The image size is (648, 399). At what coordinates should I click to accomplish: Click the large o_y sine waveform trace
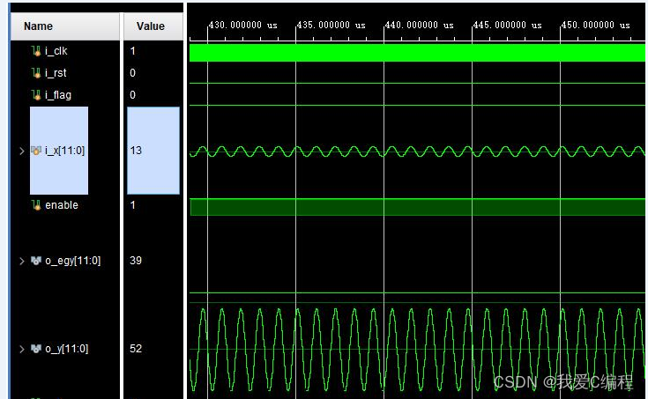point(417,349)
